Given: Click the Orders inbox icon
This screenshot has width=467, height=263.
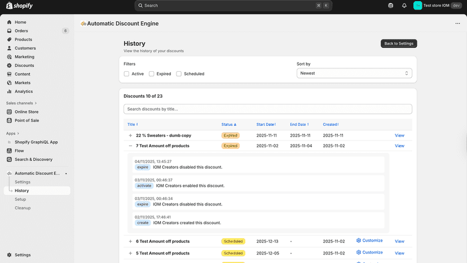Looking at the screenshot, I should pos(9,30).
